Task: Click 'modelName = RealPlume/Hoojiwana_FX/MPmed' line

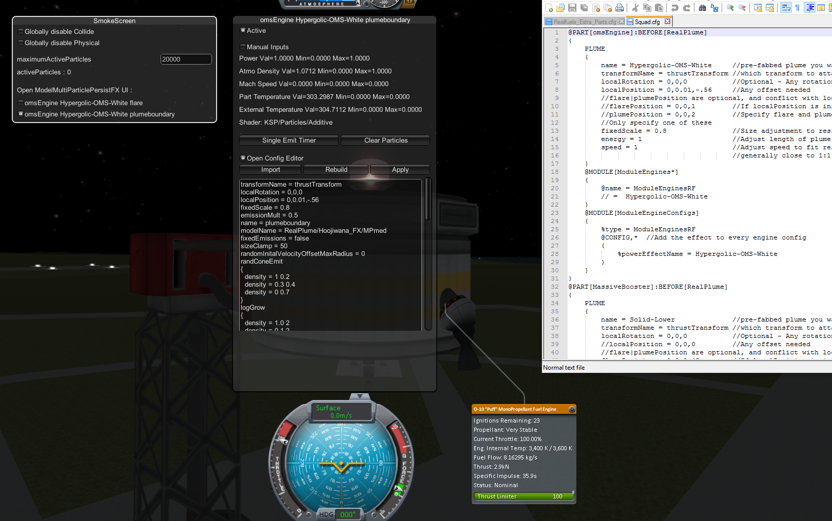Action: click(x=314, y=231)
